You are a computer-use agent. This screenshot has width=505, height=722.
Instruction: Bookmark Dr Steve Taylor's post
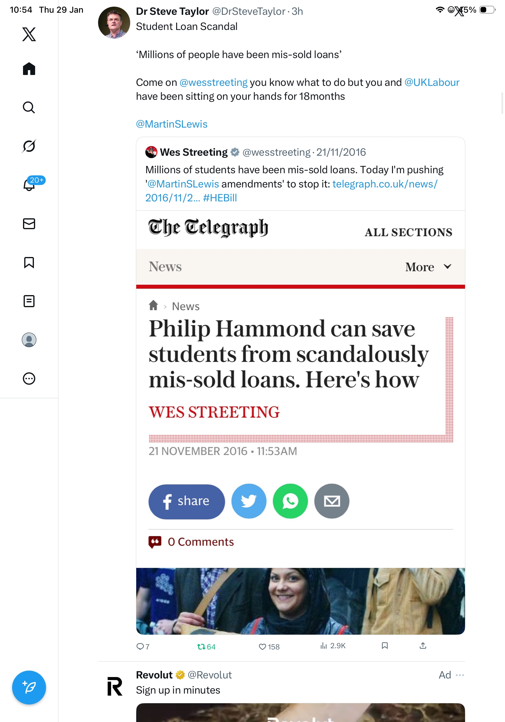tap(385, 646)
